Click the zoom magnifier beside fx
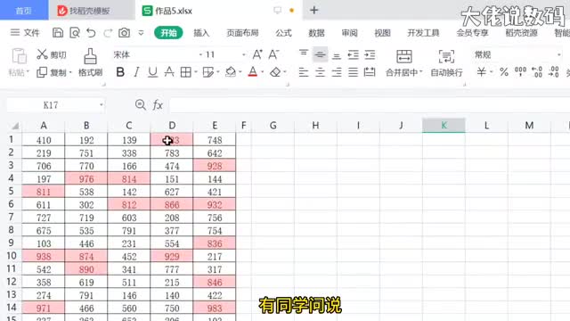The image size is (570, 321). 141,105
